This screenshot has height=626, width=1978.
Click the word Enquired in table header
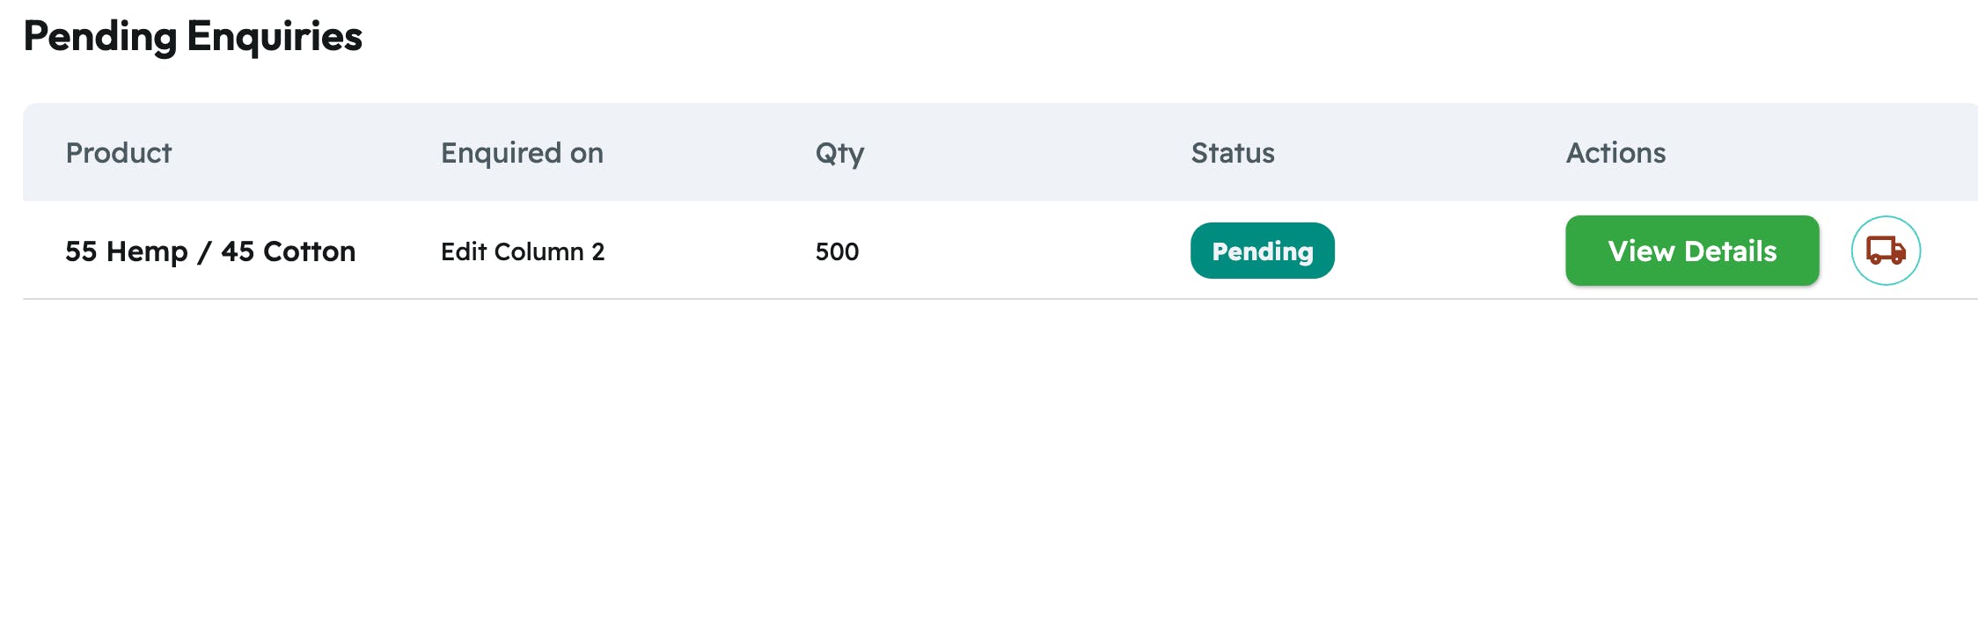(502, 153)
